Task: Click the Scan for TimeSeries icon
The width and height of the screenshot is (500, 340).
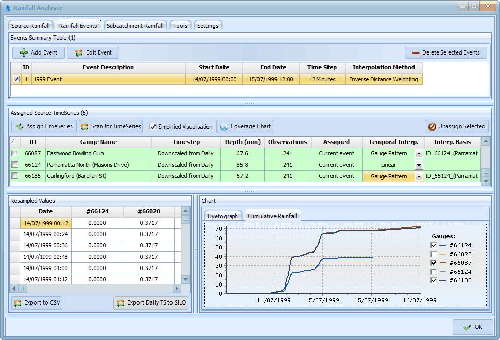Action: point(84,127)
